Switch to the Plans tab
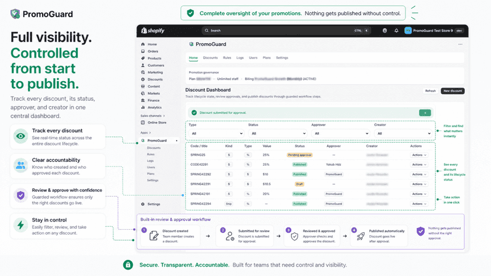Image resolution: width=491 pixels, height=276 pixels. 266,58
